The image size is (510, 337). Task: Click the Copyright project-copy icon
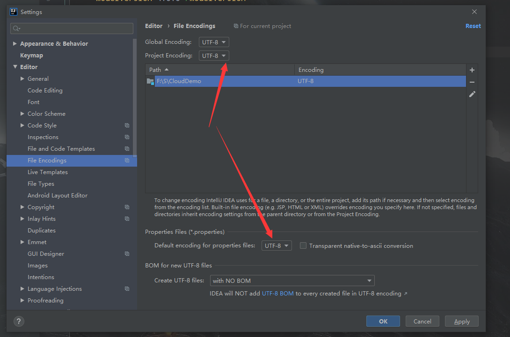click(x=127, y=207)
